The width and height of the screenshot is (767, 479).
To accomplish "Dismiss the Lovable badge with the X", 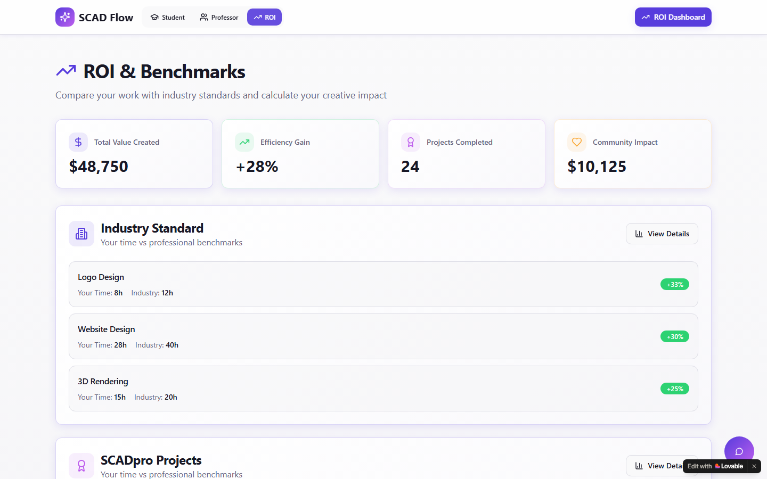I will point(754,466).
